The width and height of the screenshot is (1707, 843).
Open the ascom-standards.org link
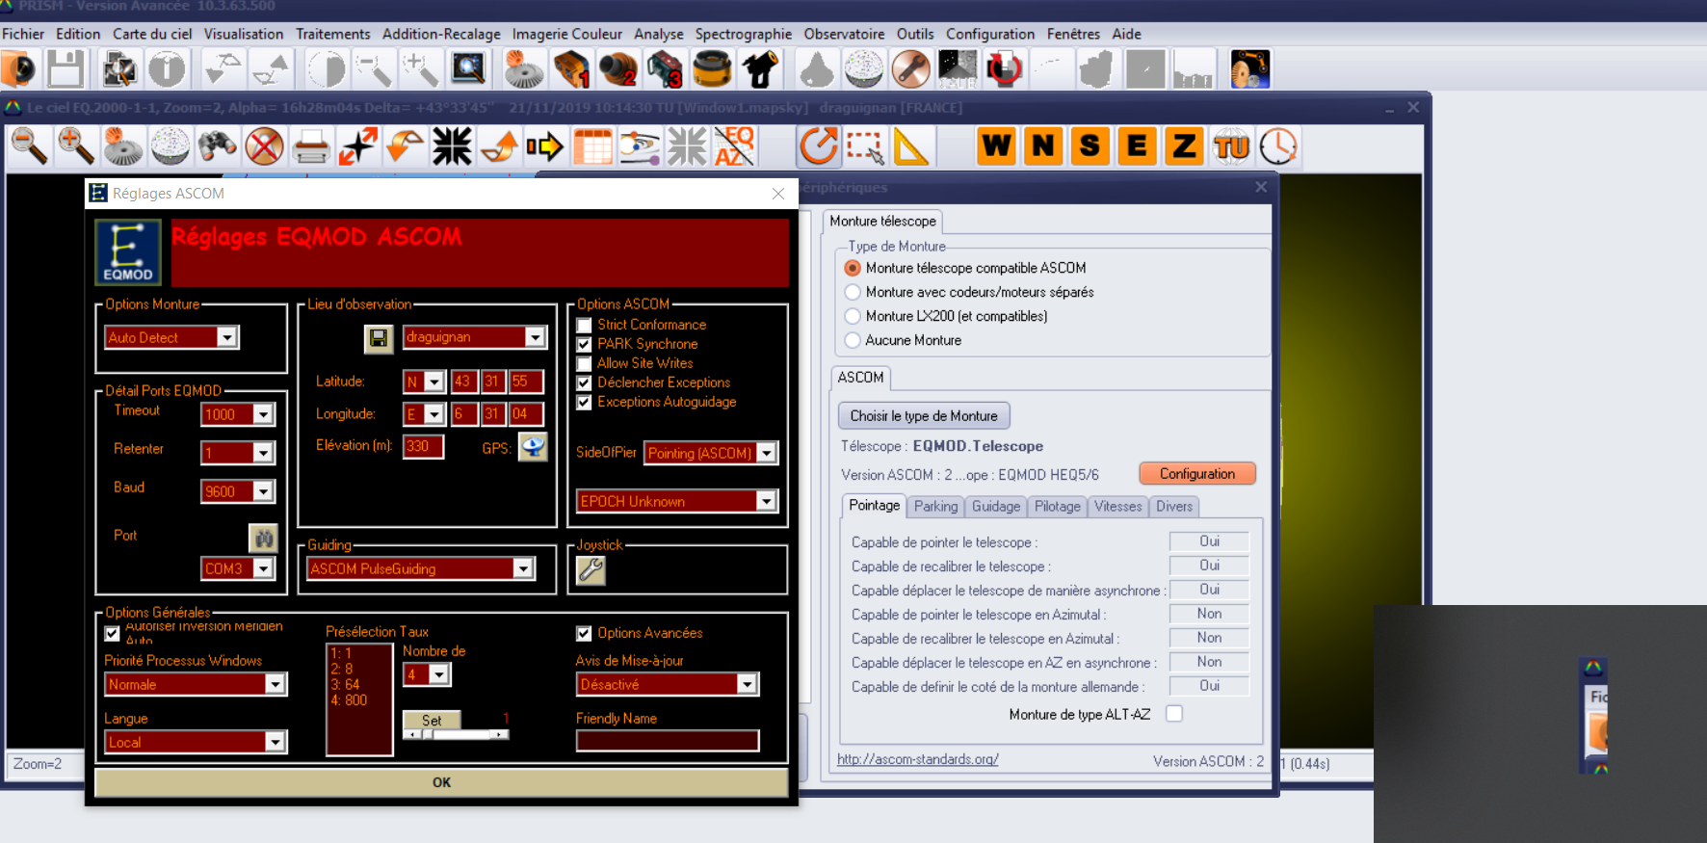(x=917, y=759)
